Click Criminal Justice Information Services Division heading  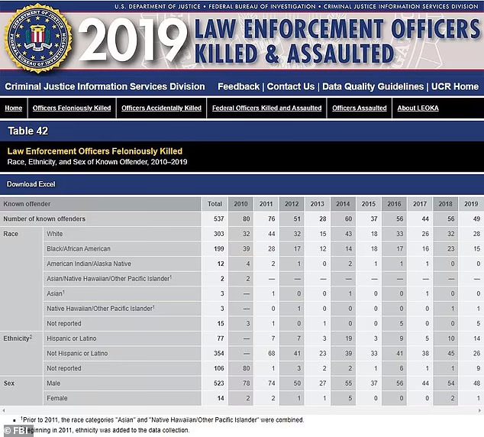click(105, 86)
